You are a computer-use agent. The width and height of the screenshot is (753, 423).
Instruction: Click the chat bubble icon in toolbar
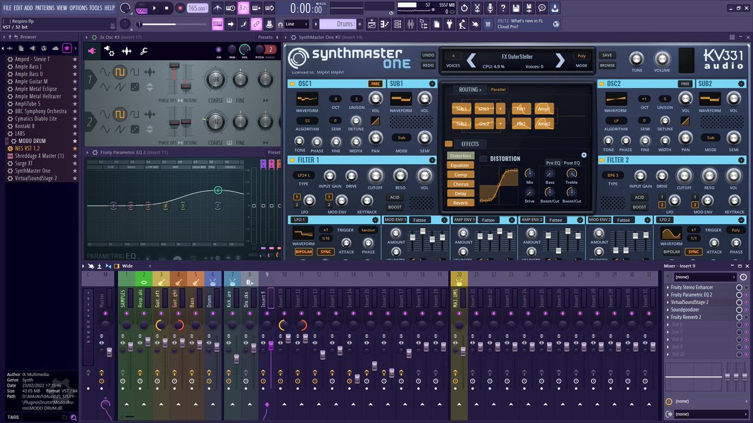[x=542, y=8]
